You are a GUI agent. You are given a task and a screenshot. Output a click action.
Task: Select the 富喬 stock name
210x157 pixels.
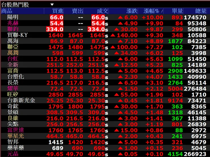point(13,71)
